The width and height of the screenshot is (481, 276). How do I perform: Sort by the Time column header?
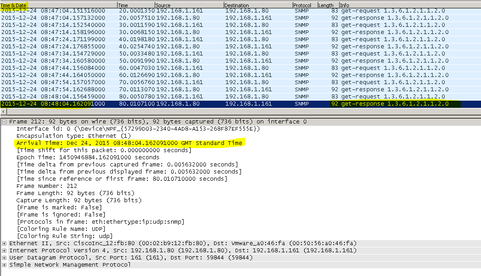136,5
